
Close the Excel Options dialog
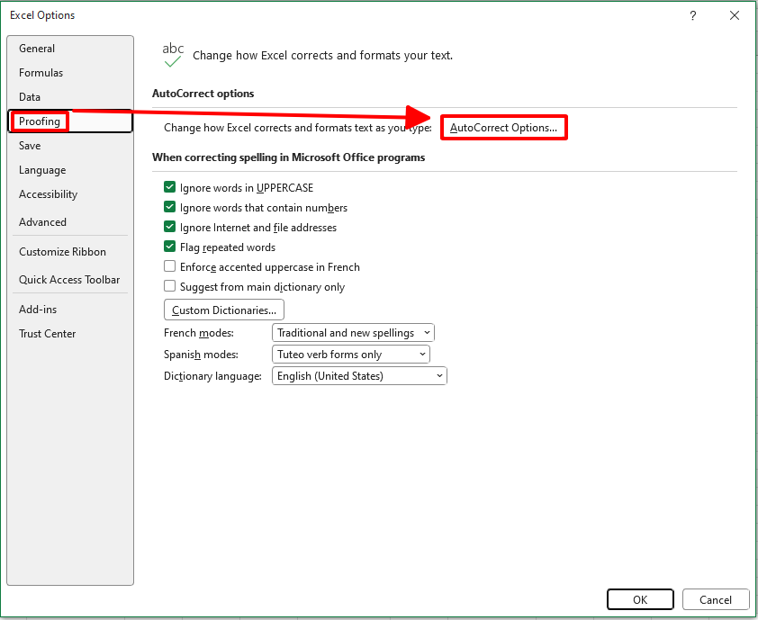click(x=735, y=15)
